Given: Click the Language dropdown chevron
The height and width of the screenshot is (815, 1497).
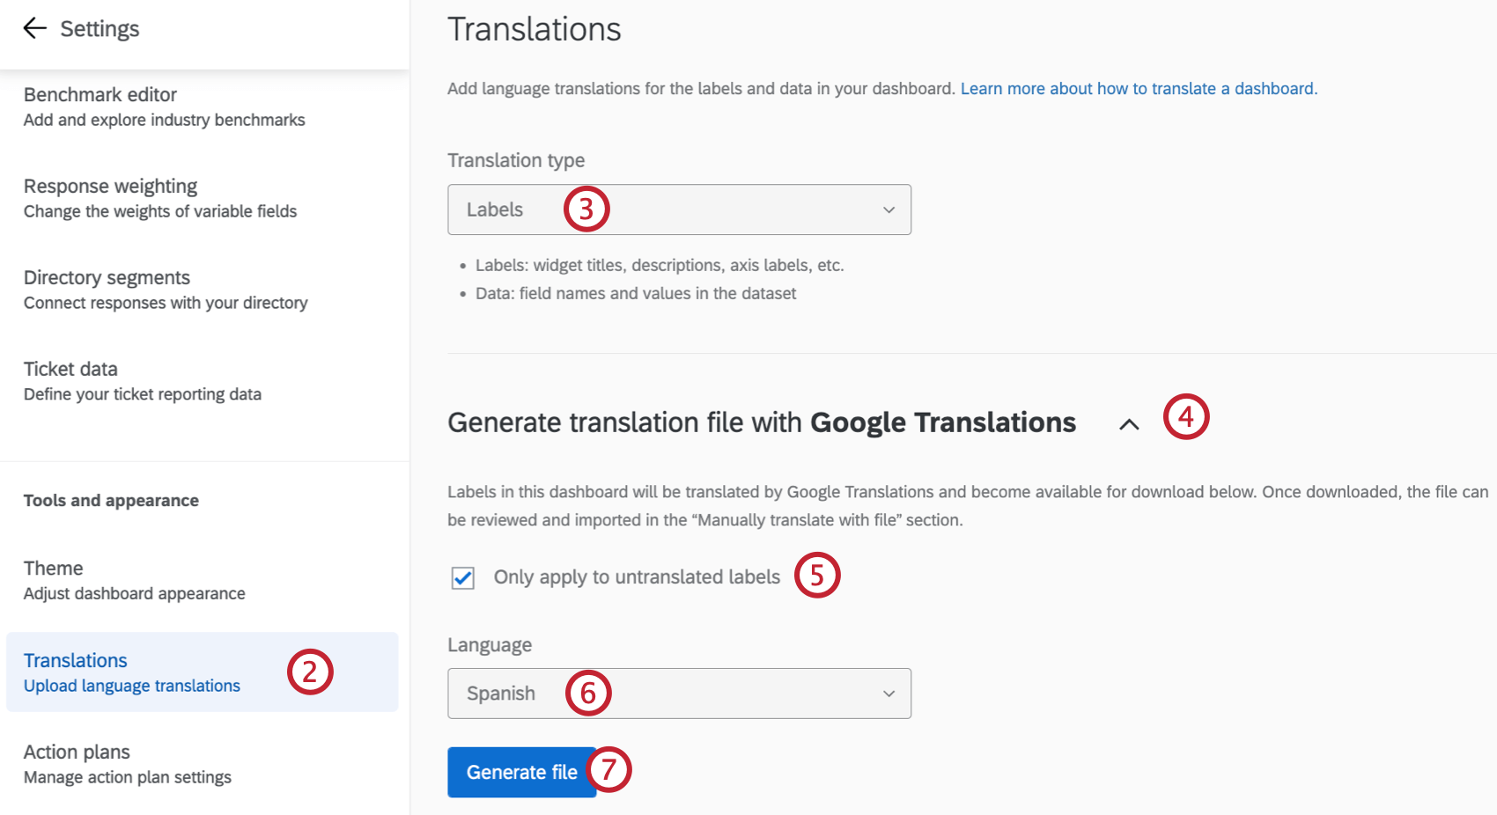Looking at the screenshot, I should click(x=889, y=694).
